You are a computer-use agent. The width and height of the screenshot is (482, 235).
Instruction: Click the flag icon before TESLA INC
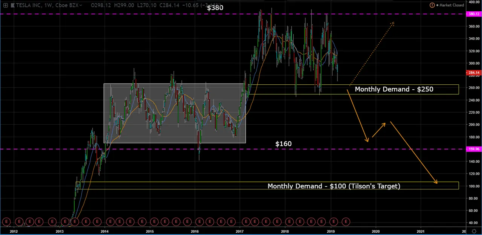pos(13,5)
